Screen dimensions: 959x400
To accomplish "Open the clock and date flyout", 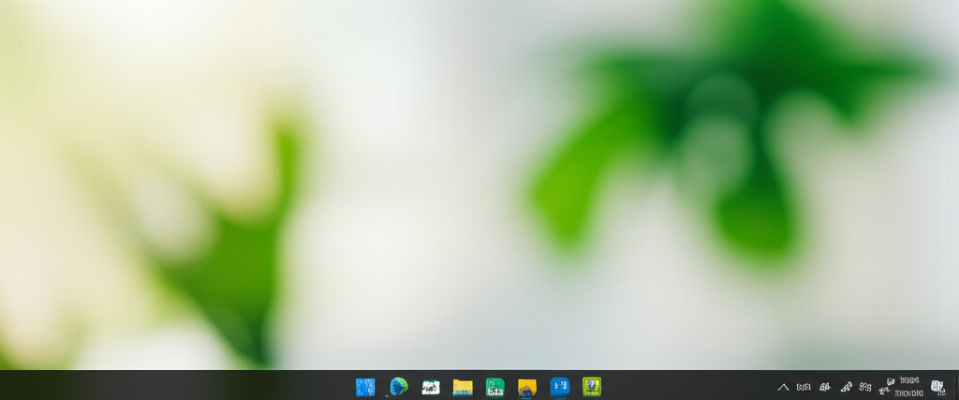I will tap(909, 387).
